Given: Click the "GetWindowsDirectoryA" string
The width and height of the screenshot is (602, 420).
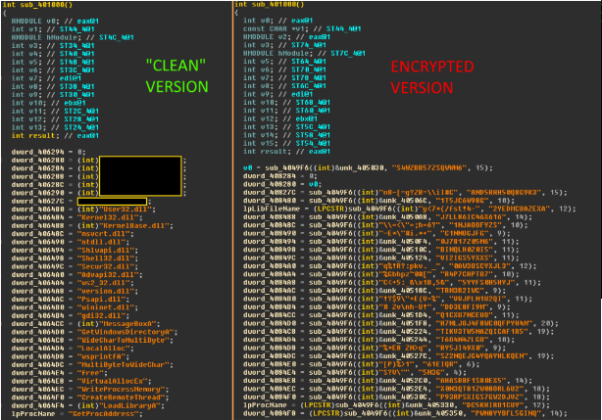Looking at the screenshot, I should click(127, 332).
